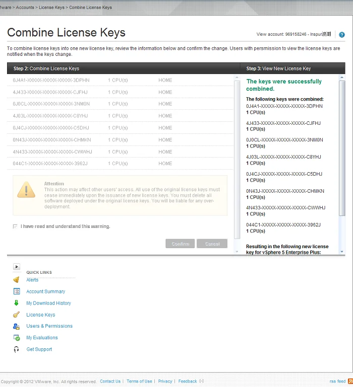353x387 pixels.
Task: Select the key 4J03L-...-C8YHJ row in Step 2
Action: (120, 116)
